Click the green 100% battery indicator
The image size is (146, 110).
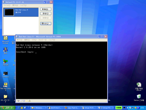point(119,108)
